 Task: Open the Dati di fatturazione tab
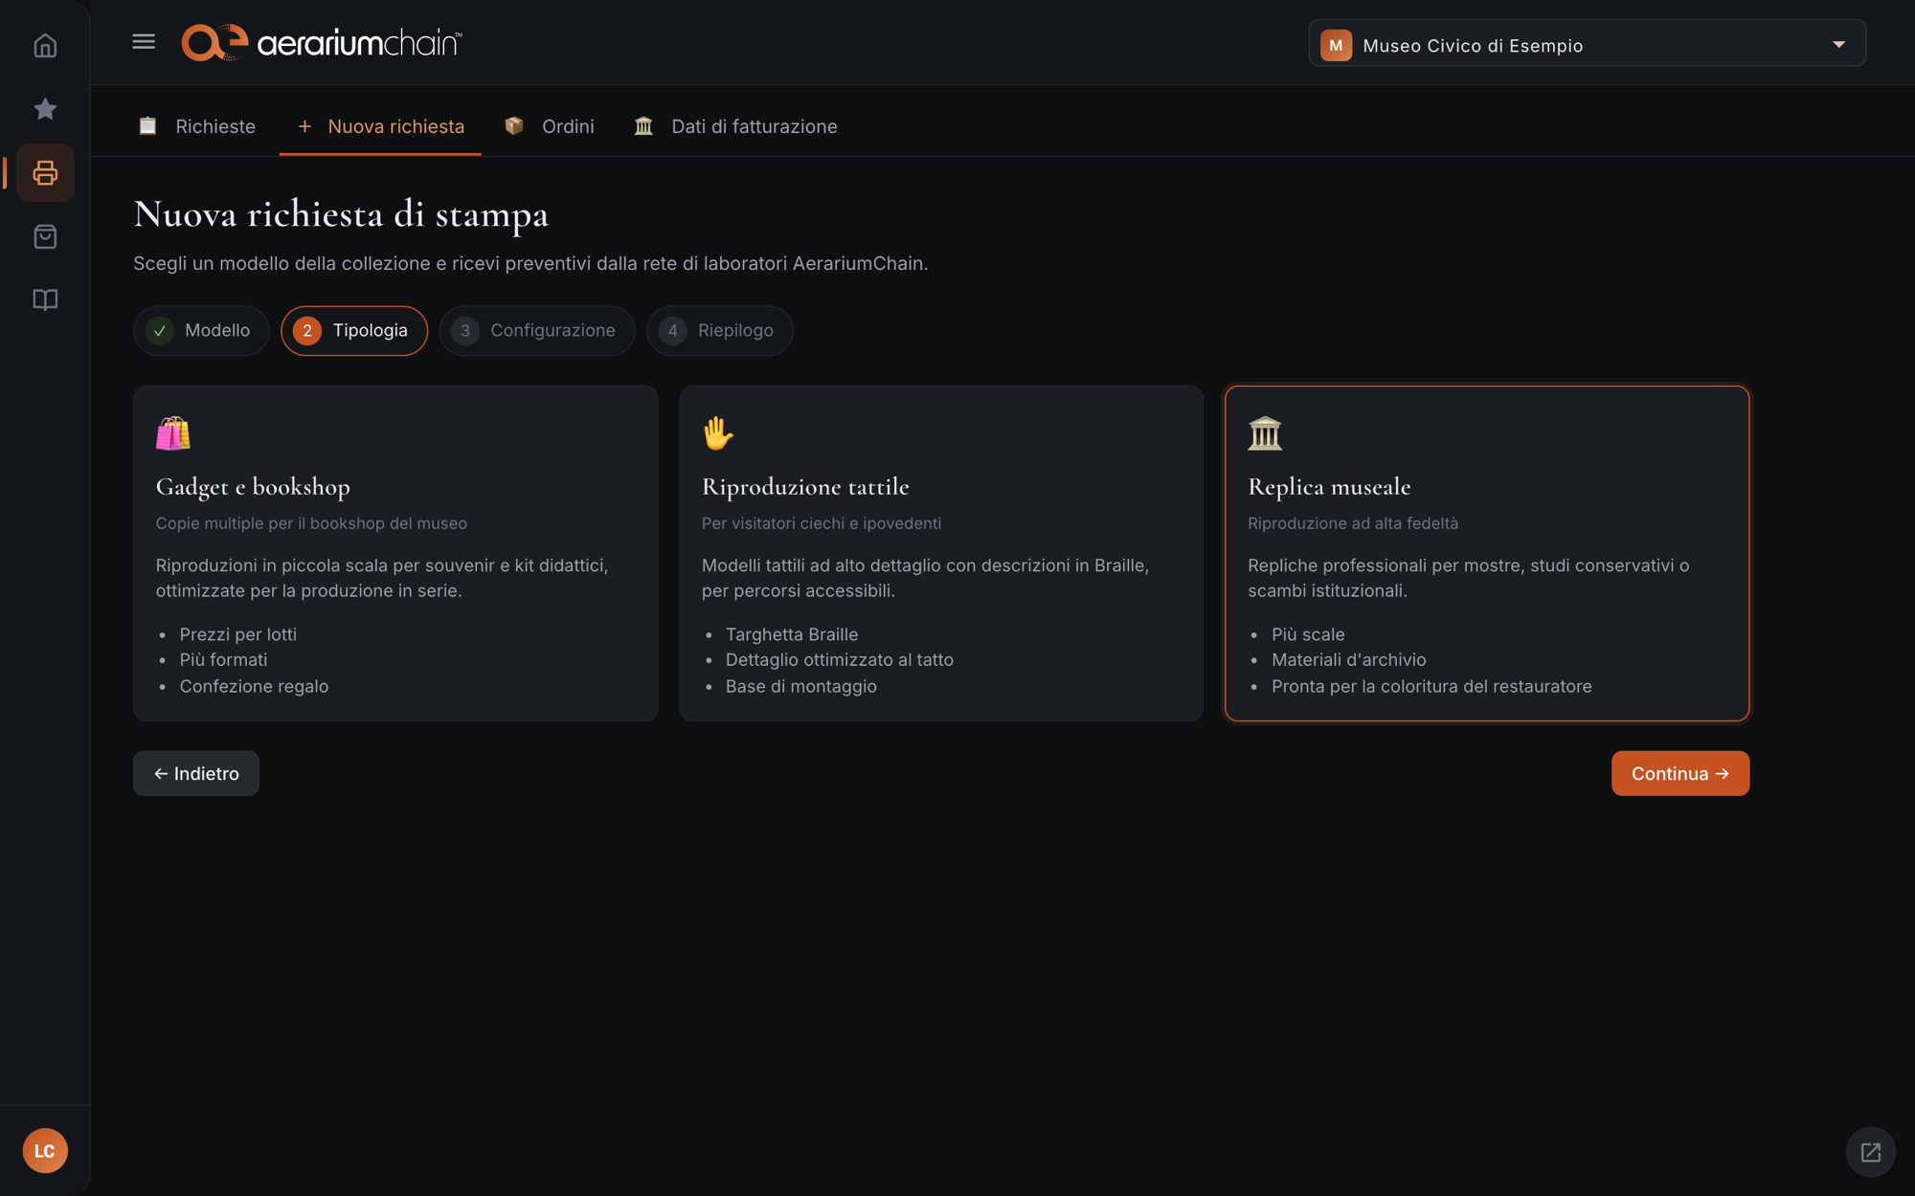(x=735, y=126)
